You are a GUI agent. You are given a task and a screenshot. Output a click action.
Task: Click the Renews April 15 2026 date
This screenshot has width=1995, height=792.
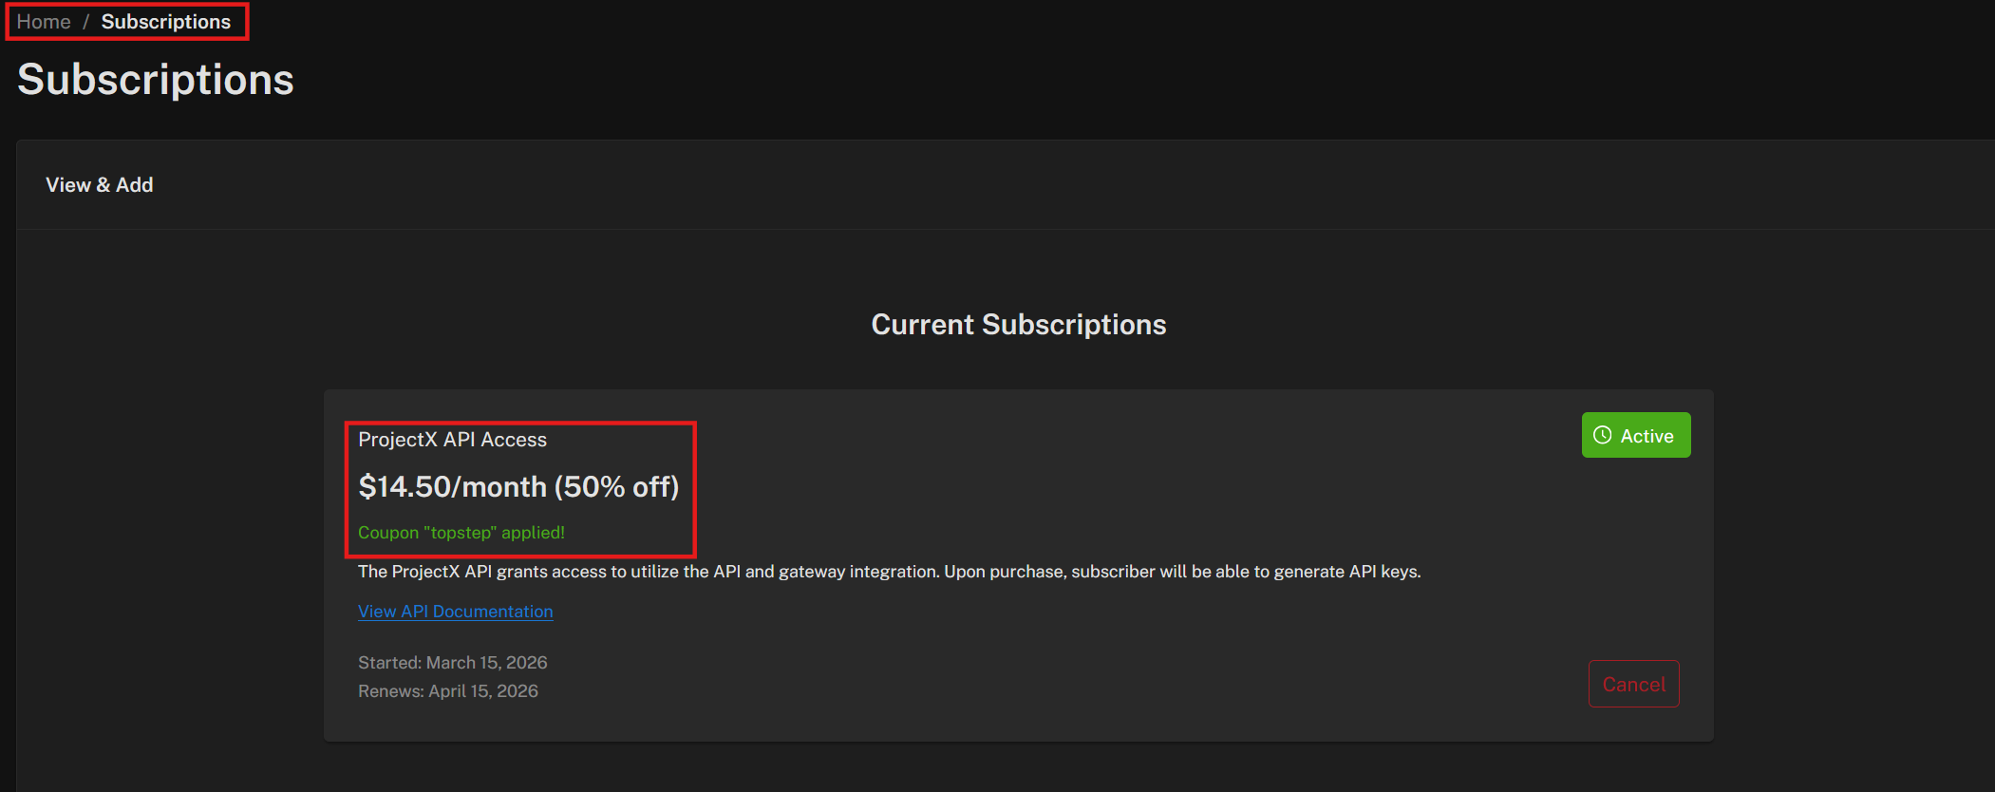447,690
